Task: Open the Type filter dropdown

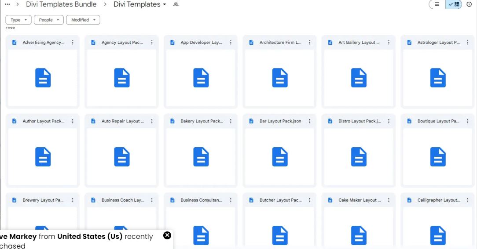Action: [18, 20]
